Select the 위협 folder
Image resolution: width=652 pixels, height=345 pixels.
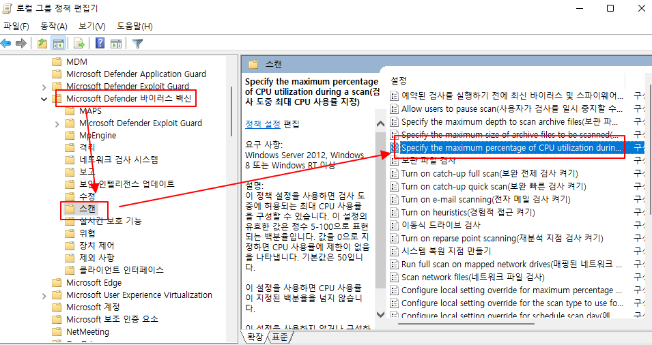tap(81, 233)
